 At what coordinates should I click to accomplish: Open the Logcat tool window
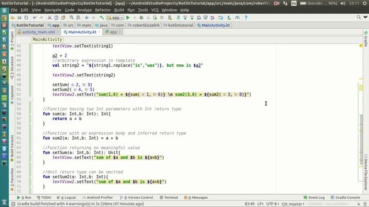coord(66,197)
